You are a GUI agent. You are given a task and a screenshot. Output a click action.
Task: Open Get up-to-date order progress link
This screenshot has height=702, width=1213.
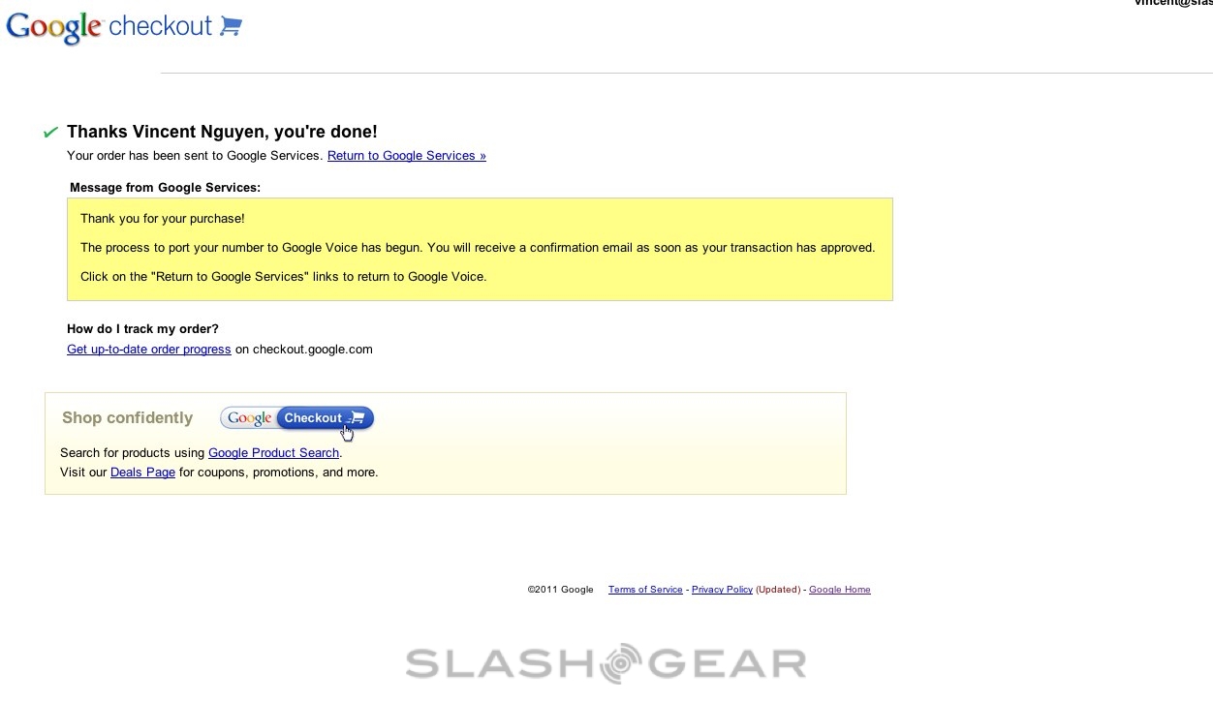tap(148, 350)
